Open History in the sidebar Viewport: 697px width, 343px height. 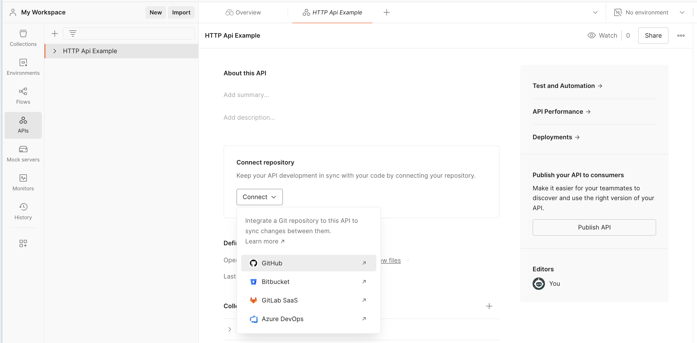[x=23, y=211]
